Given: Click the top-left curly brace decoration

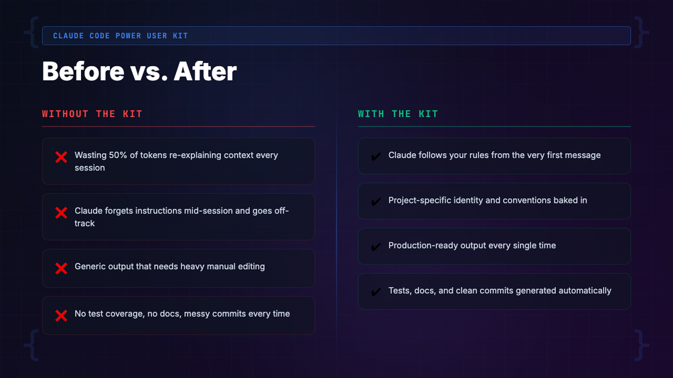Looking at the screenshot, I should point(31,32).
